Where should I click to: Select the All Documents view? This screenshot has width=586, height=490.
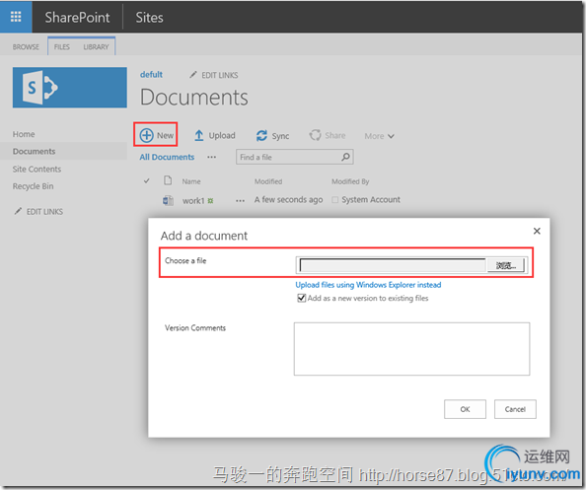point(167,157)
